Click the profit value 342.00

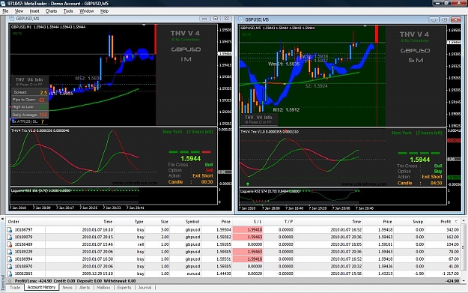[x=452, y=230]
